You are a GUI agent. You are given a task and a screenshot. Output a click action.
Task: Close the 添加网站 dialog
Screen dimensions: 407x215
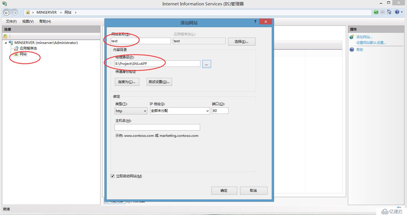click(265, 22)
